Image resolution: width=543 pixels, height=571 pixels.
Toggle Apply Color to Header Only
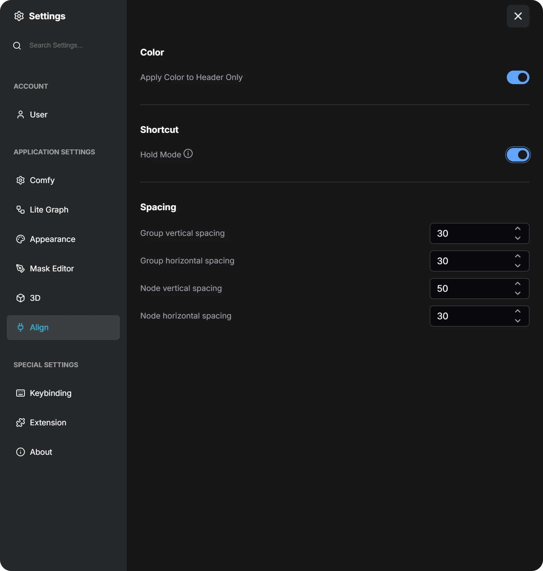click(x=518, y=77)
